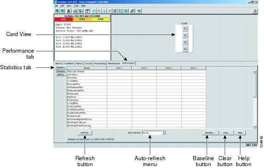The width and height of the screenshot is (264, 168).
Task: Select port 03 on the G1000 card graphic
Action: point(185,42)
